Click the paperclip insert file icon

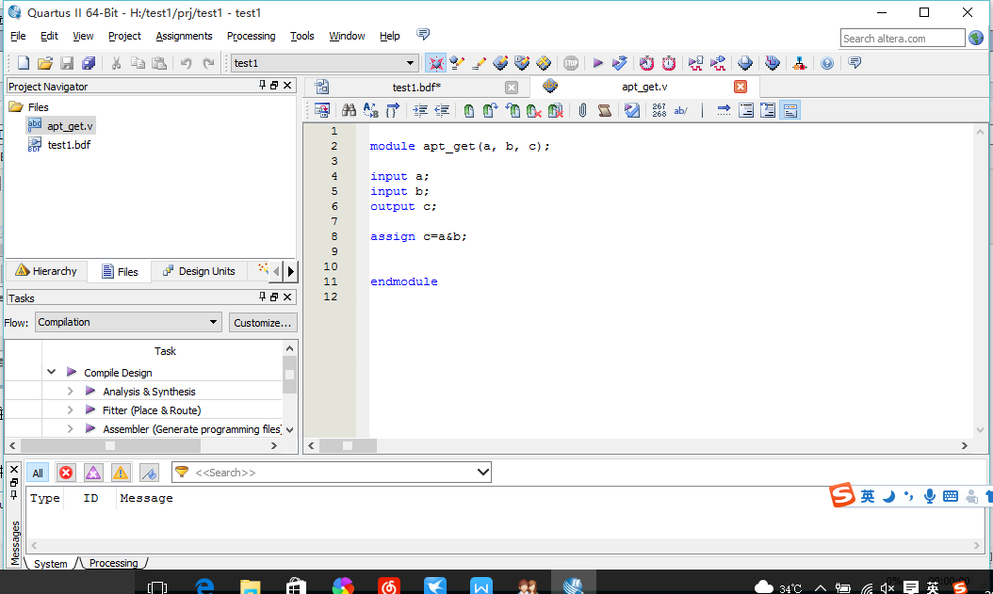(582, 110)
